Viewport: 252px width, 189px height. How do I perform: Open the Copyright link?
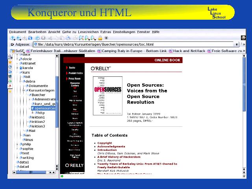pyautogui.click(x=105, y=143)
